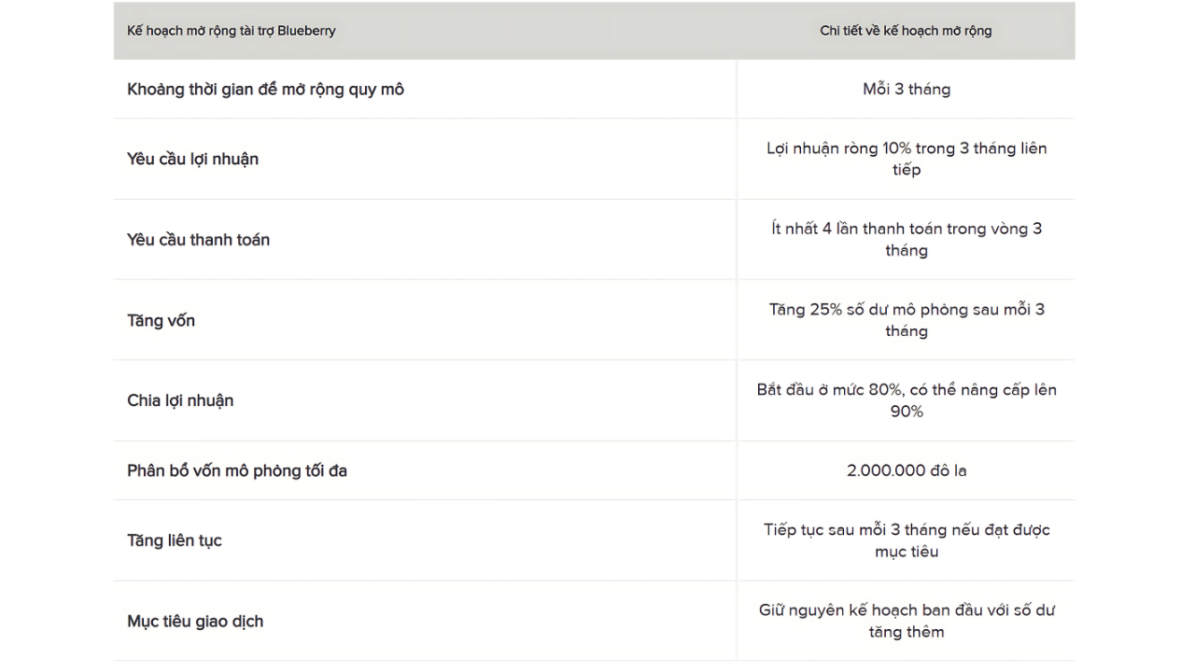The width and height of the screenshot is (1195, 672).
Task: Click the 'Tăng 25% số dư mô phỏng' cell
Action: pyautogui.click(x=906, y=320)
